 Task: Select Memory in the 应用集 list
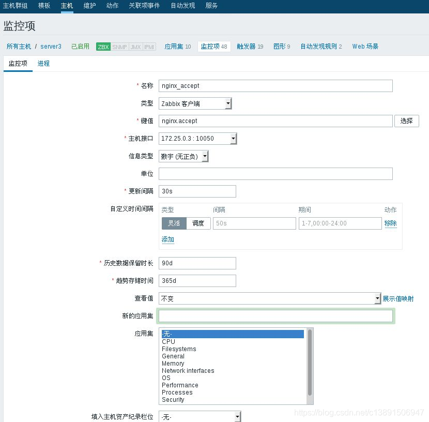[x=233, y=364]
